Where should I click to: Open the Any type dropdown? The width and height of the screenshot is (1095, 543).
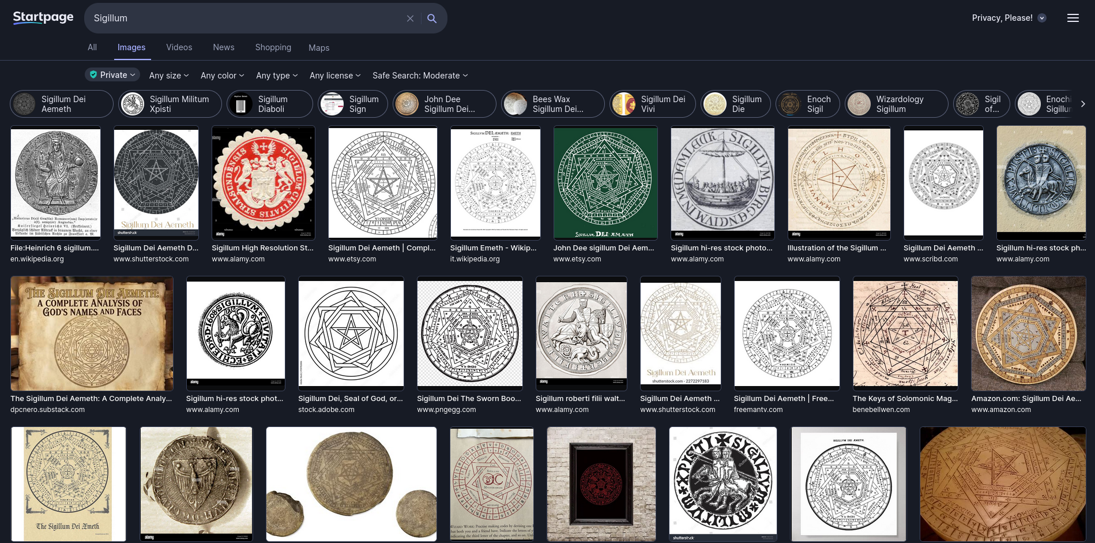(277, 76)
